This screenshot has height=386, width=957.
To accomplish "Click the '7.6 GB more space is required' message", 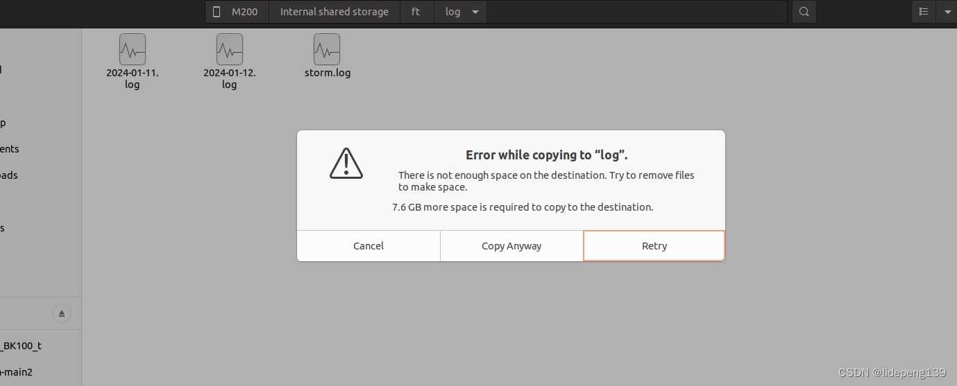I will [523, 207].
